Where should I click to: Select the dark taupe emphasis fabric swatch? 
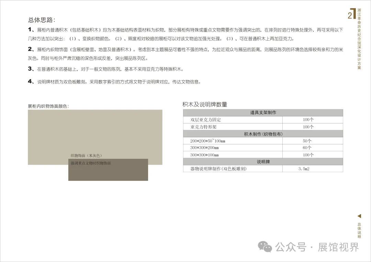pos(108,172)
